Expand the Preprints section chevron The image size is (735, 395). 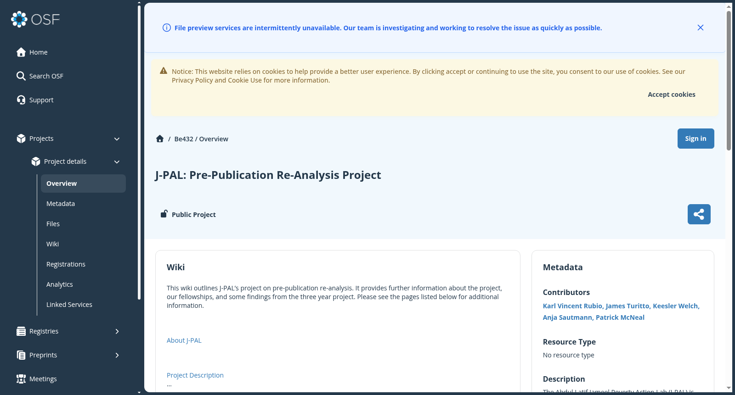pos(117,355)
